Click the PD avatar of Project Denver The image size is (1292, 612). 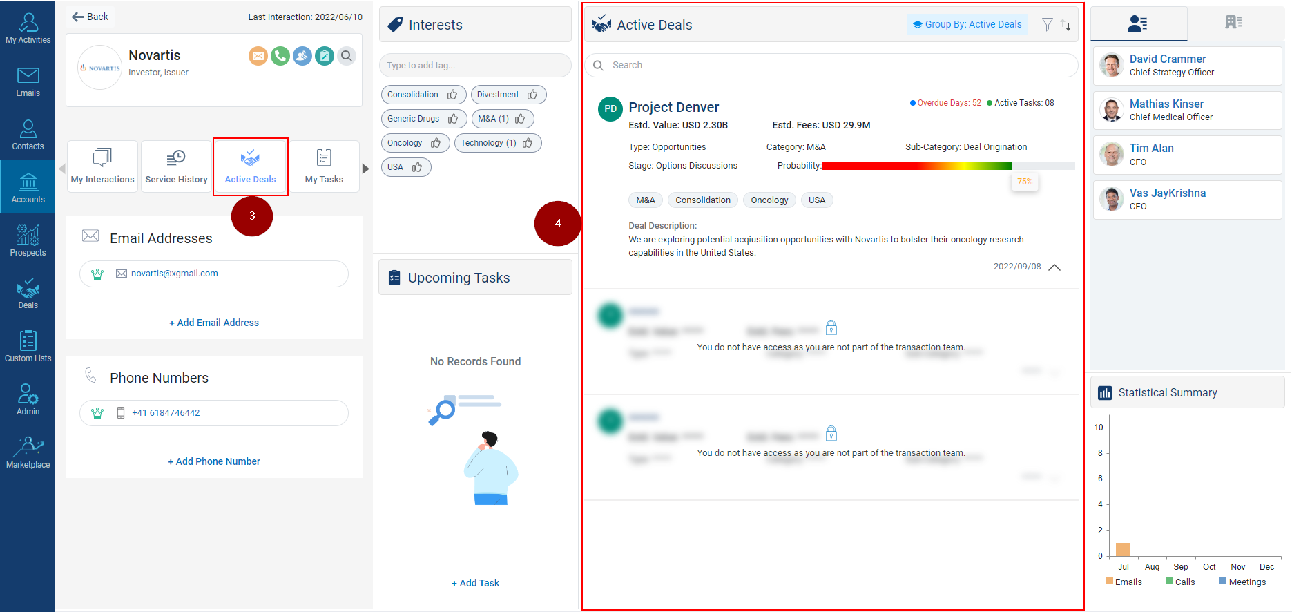(x=610, y=108)
